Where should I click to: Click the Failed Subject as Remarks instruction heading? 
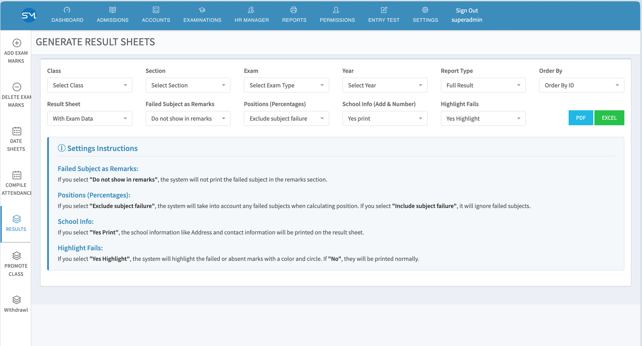click(98, 169)
